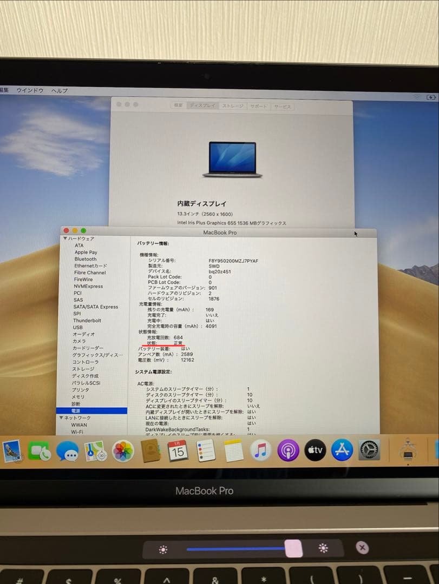
Task: Open the App Store from the Dock
Action: pyautogui.click(x=342, y=450)
